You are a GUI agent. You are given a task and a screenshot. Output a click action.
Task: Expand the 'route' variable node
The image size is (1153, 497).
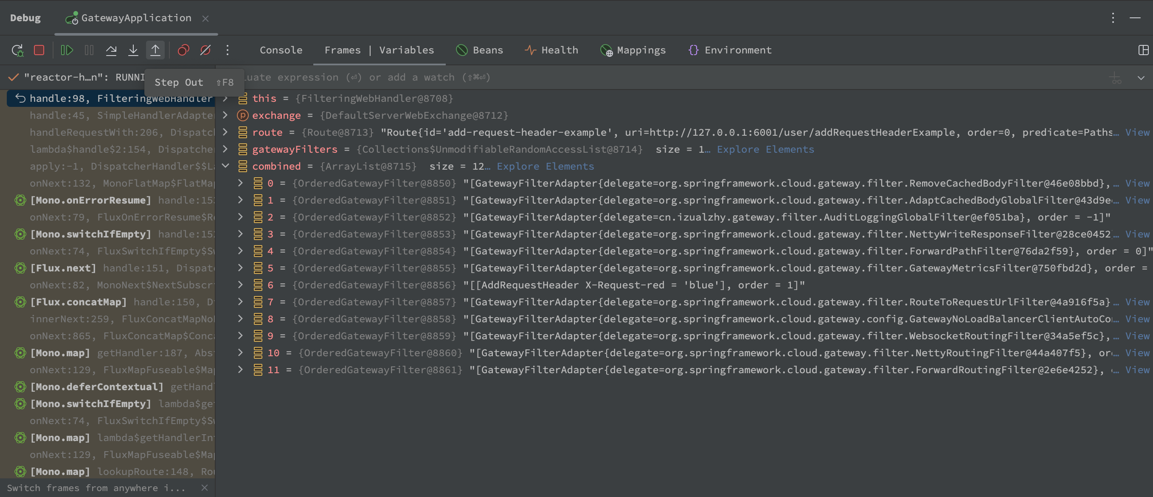point(225,132)
